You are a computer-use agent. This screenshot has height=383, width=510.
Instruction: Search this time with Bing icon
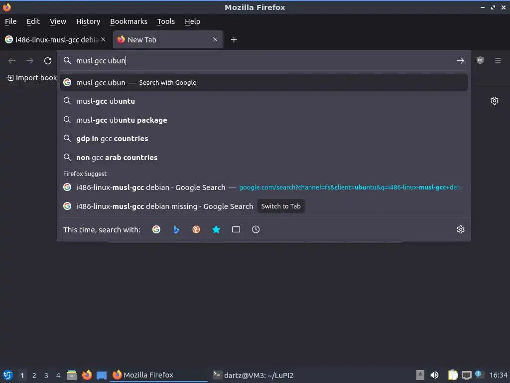(x=176, y=229)
